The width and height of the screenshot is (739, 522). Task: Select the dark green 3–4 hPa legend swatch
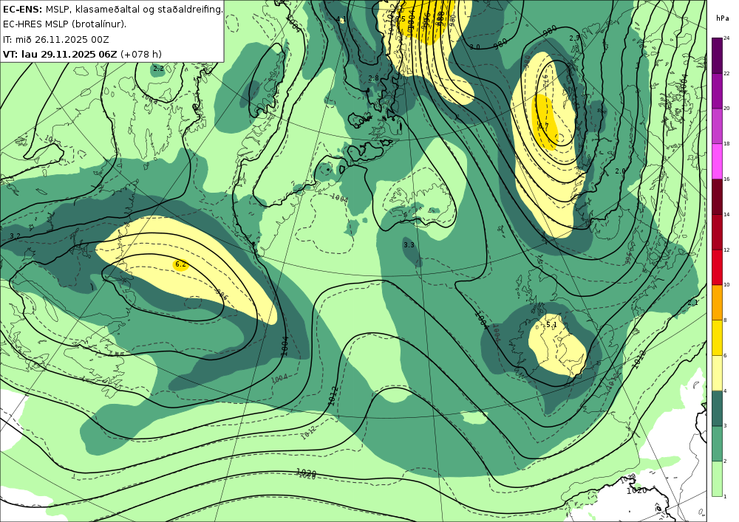coord(717,408)
